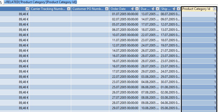The width and height of the screenshot is (218, 112).
Task: Open filter dropdown of the leftmost currency column
Action: [x=27, y=9]
